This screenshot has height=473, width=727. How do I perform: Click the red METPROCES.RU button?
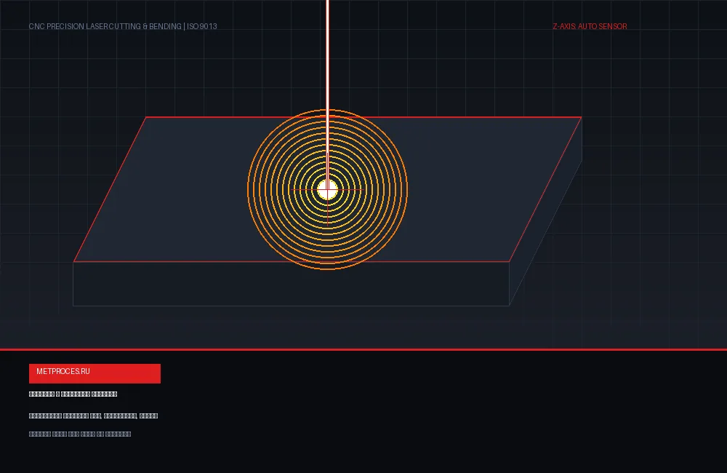(x=95, y=373)
